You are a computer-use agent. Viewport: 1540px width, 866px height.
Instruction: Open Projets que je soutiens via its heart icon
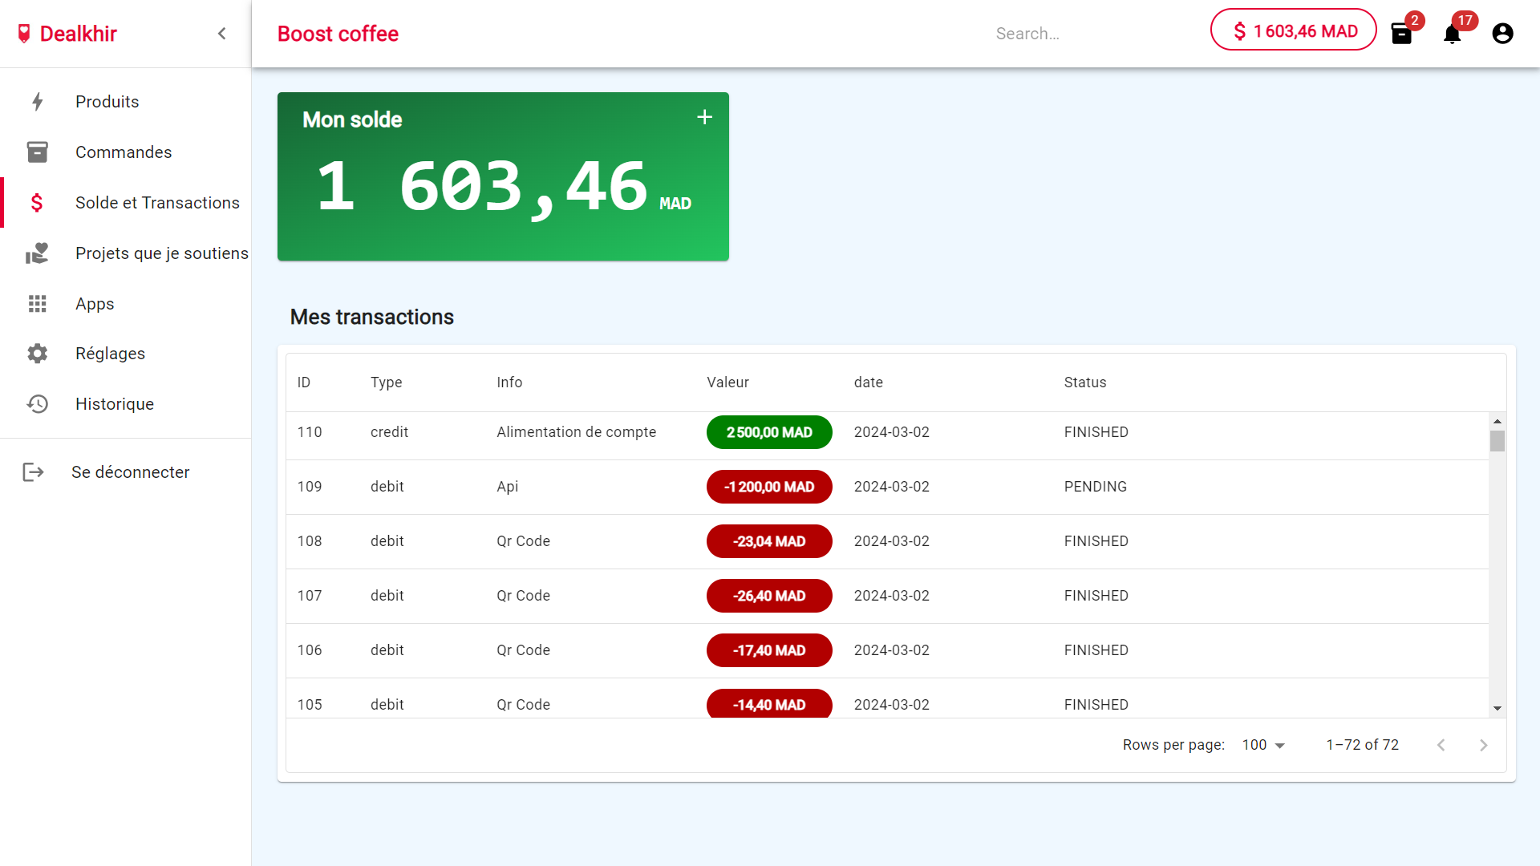coord(37,253)
